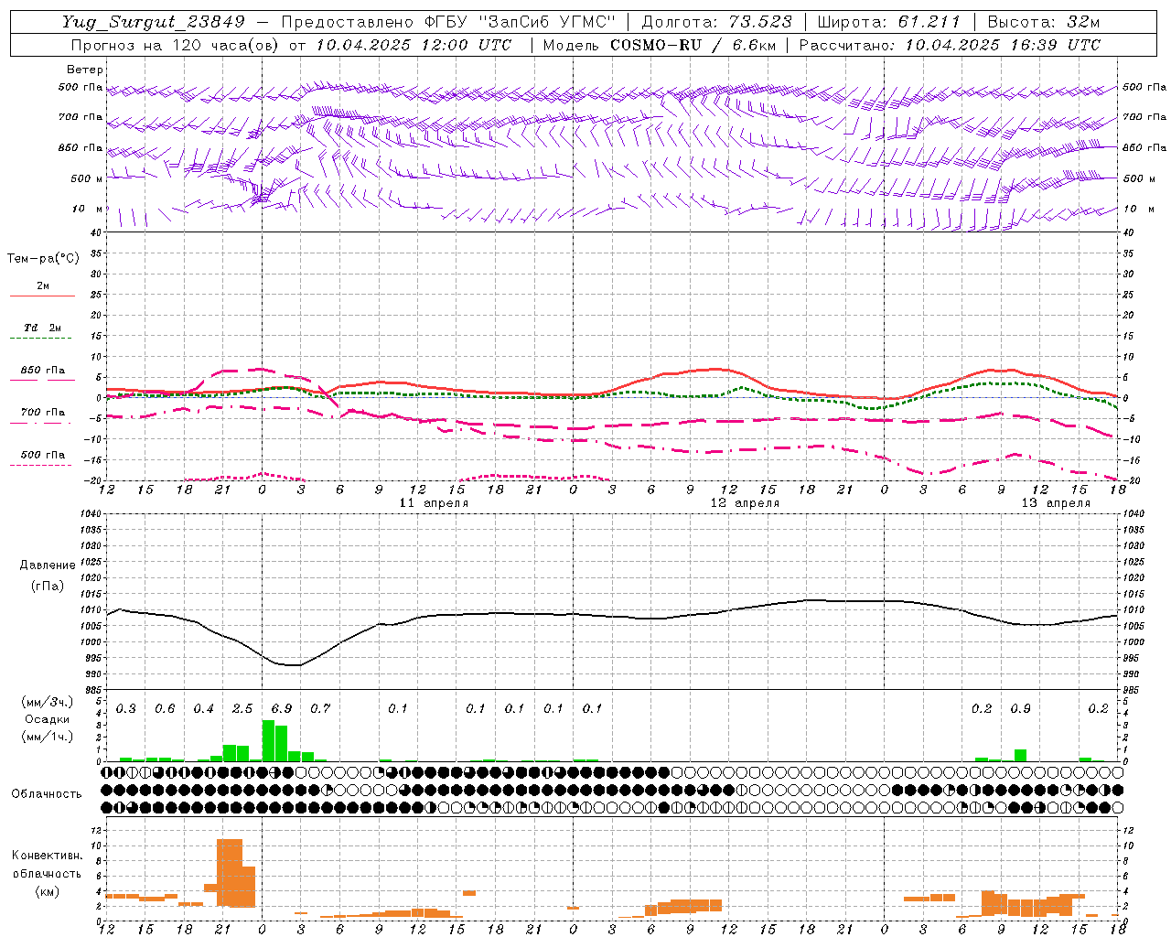Click the 850 гПа temperature legend entry
Screen dimensions: 1171x937
click(x=42, y=371)
